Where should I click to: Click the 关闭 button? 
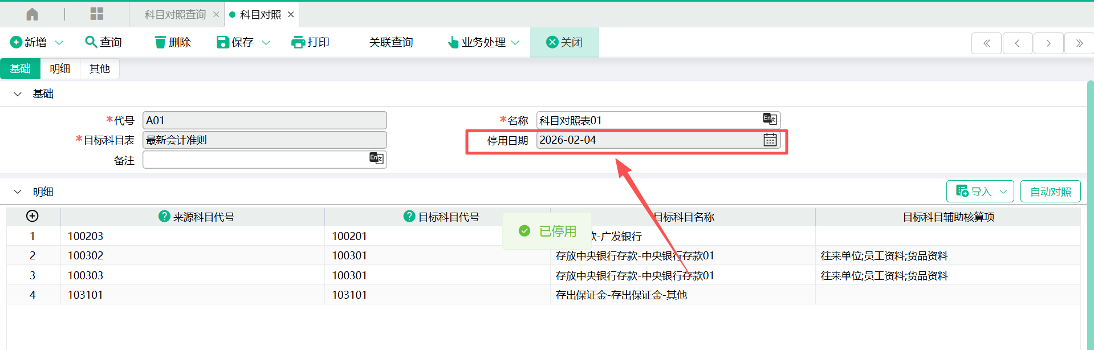pyautogui.click(x=564, y=43)
